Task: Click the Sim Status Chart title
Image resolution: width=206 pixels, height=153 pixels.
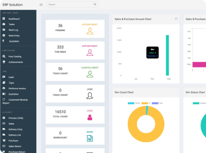Action: coord(195,92)
